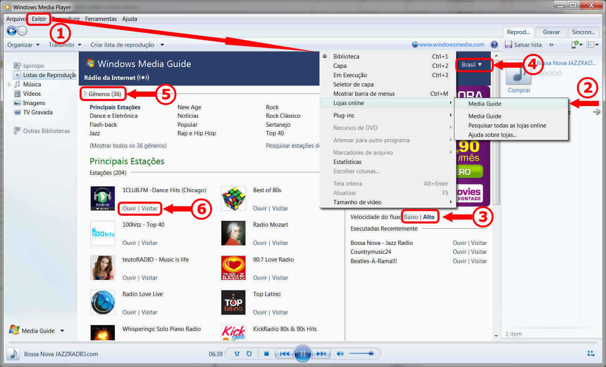Screen dimensions: 606x367
Task: Open the Rock Clássico genre link
Action: click(x=283, y=115)
